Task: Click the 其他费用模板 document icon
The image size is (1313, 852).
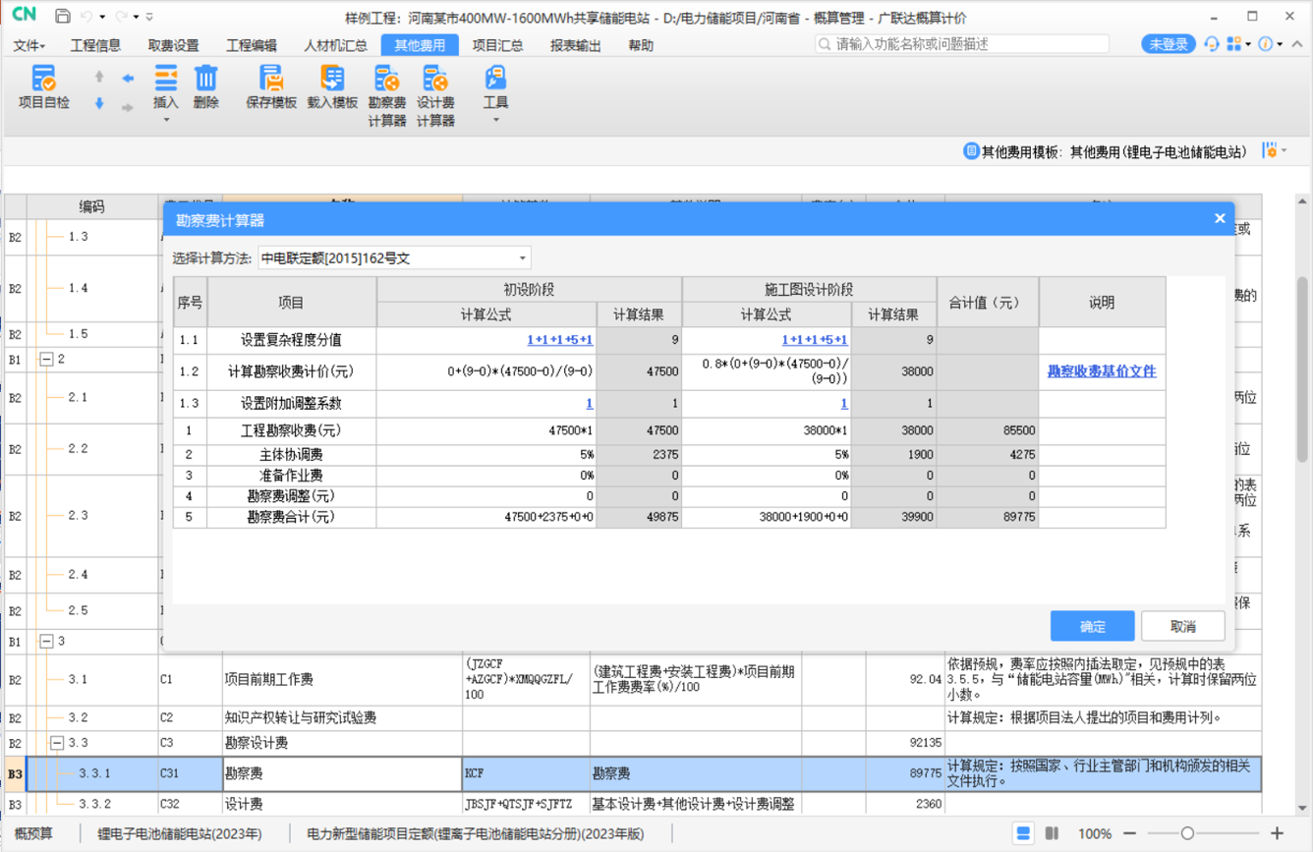Action: tap(971, 151)
